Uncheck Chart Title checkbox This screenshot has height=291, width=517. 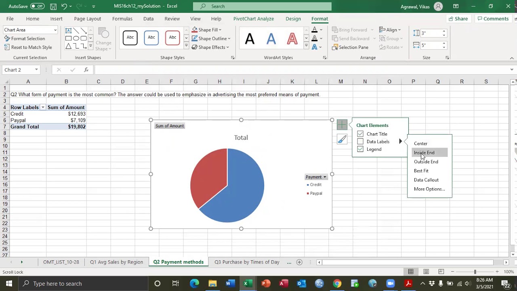point(360,134)
